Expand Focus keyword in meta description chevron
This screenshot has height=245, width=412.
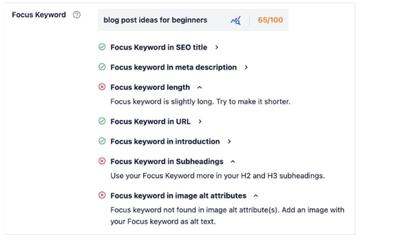(246, 67)
